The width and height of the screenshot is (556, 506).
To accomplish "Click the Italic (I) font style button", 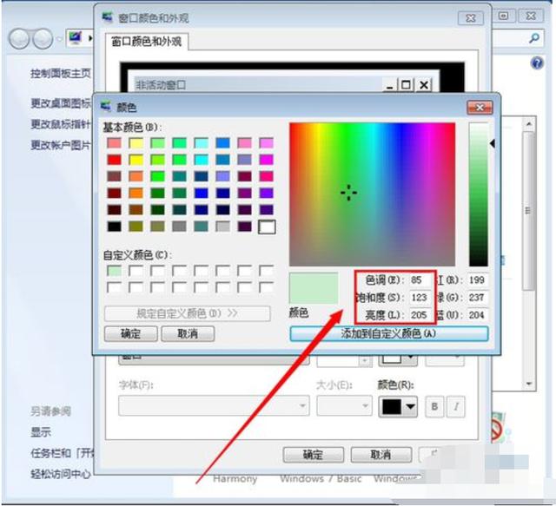I will (x=456, y=406).
